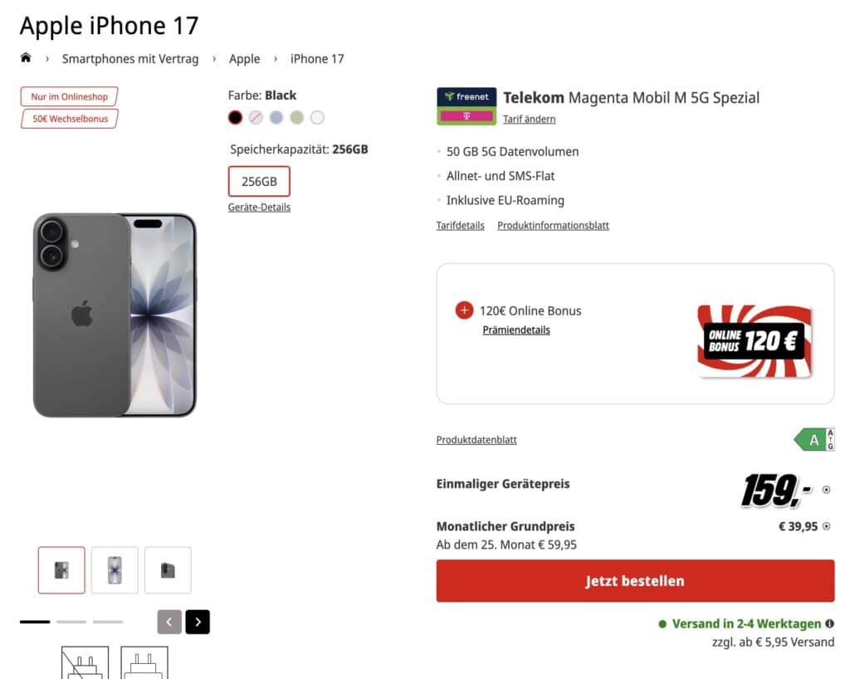Image resolution: width=850 pixels, height=679 pixels.
Task: Show next image with right arrow
Action: [x=198, y=622]
